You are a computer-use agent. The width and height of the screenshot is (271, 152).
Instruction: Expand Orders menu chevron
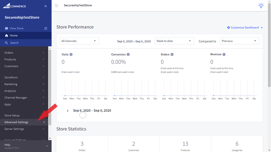[x=43, y=53]
